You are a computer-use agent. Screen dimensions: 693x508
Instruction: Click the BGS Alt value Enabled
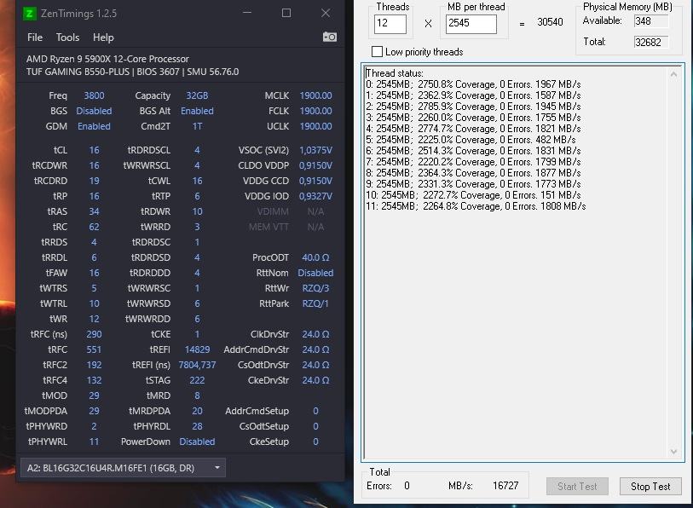click(197, 111)
